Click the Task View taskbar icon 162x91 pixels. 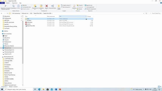click(x=35, y=89)
